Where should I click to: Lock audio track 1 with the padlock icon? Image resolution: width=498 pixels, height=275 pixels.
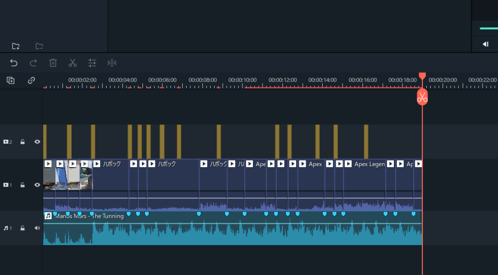click(22, 228)
